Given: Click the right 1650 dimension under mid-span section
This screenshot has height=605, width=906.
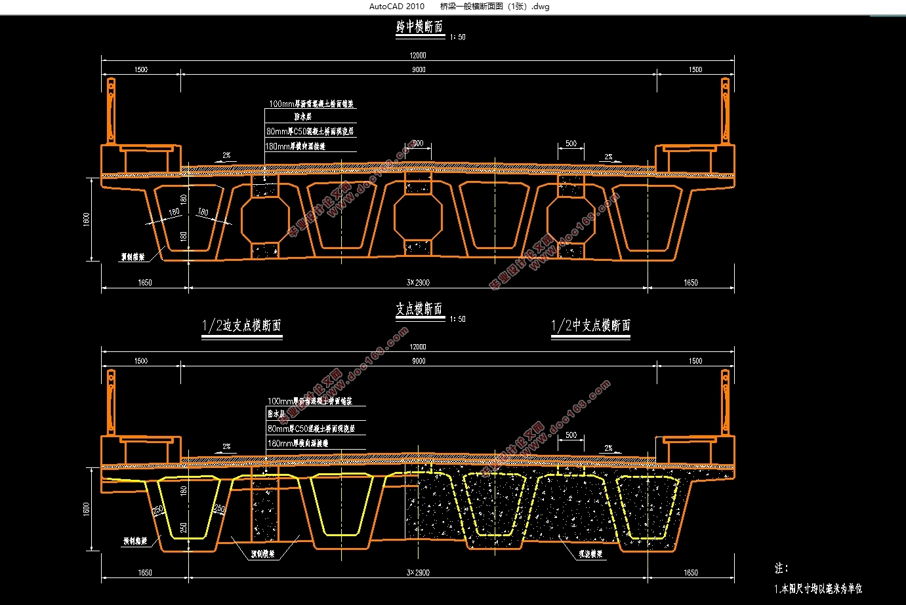Looking at the screenshot, I should (x=691, y=283).
